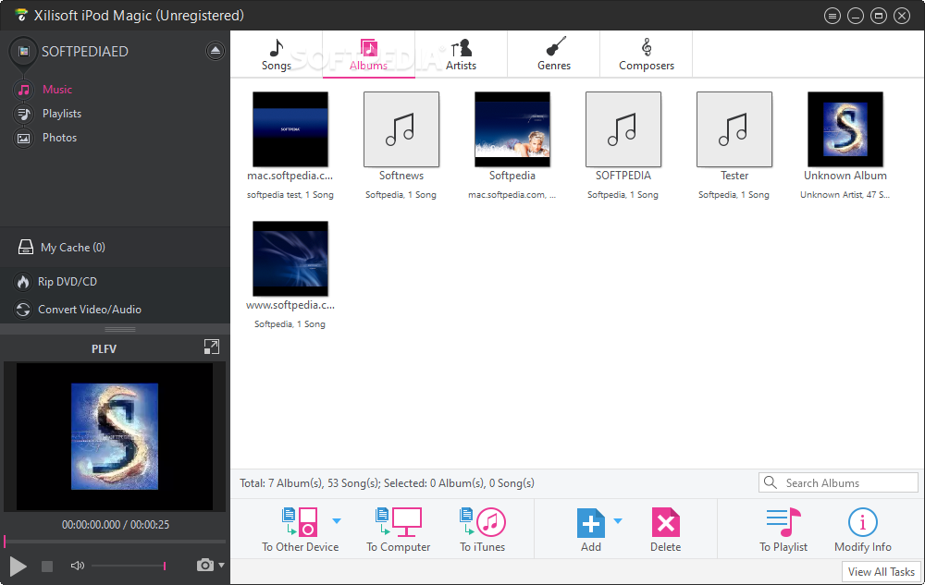This screenshot has width=925, height=585.
Task: Click the 'softpedia test, 1 Song' text
Action: point(290,194)
